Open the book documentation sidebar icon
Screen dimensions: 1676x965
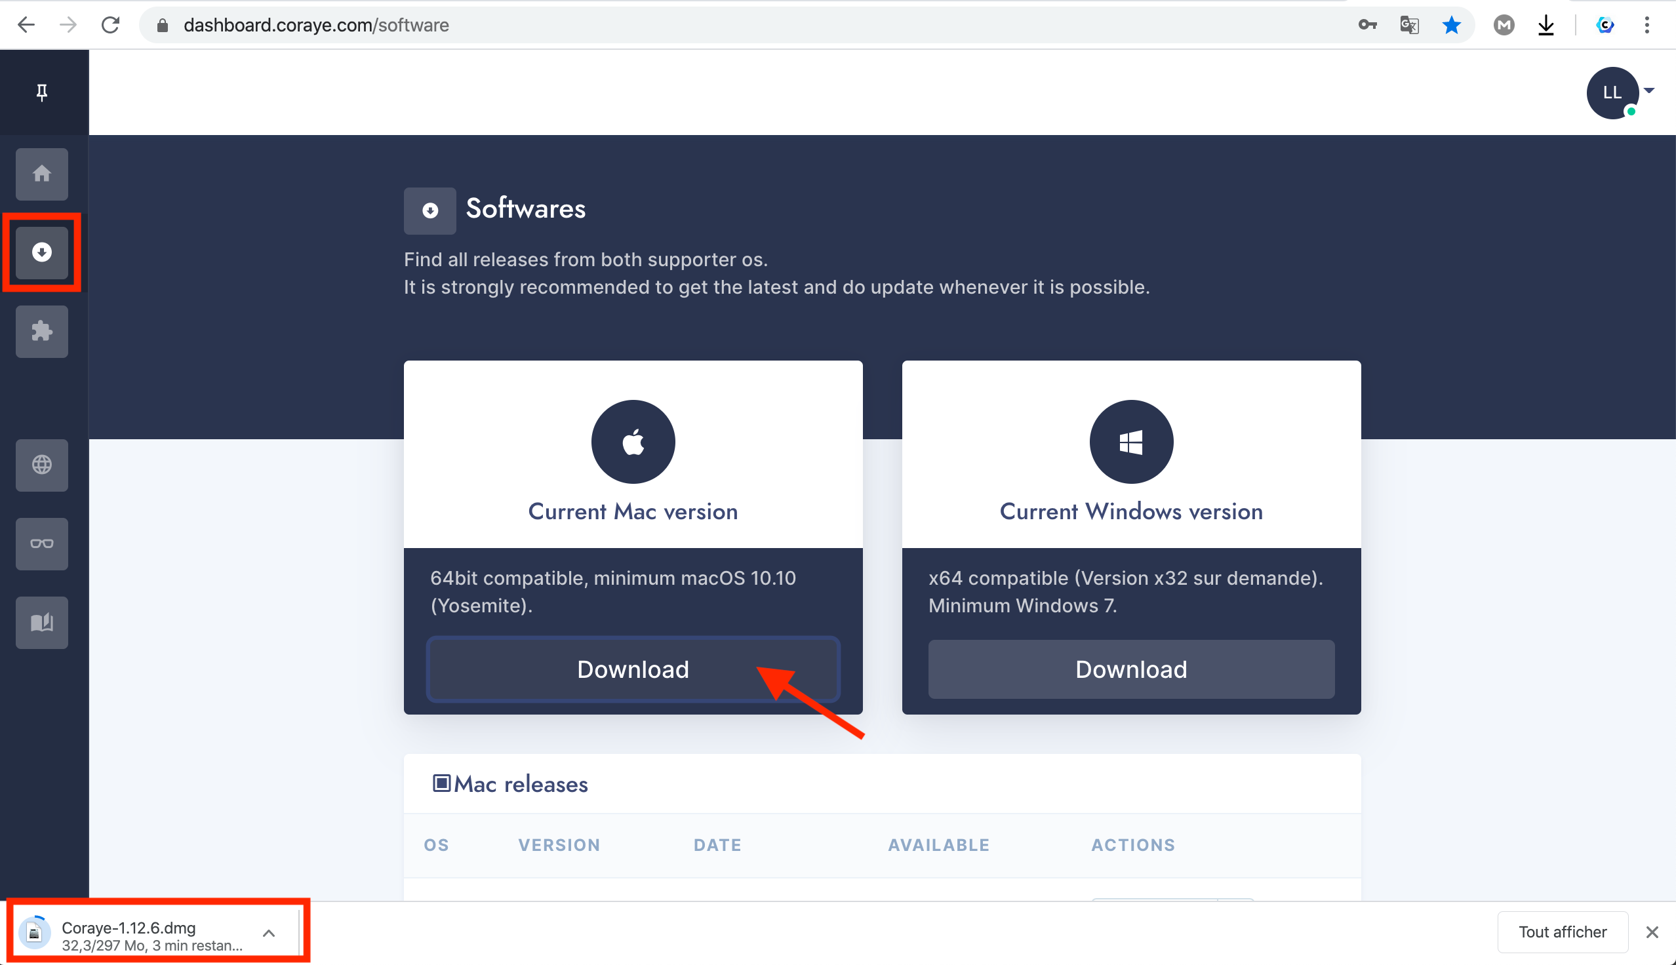pos(42,622)
